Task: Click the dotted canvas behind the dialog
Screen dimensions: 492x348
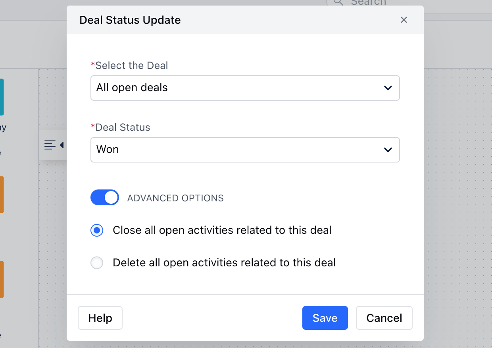Action: coord(457,198)
